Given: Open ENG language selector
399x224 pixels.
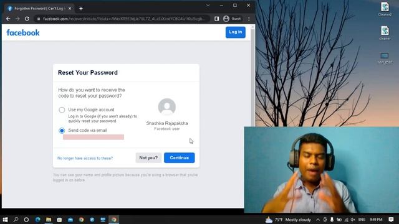Looking at the screenshot, I should (362, 220).
